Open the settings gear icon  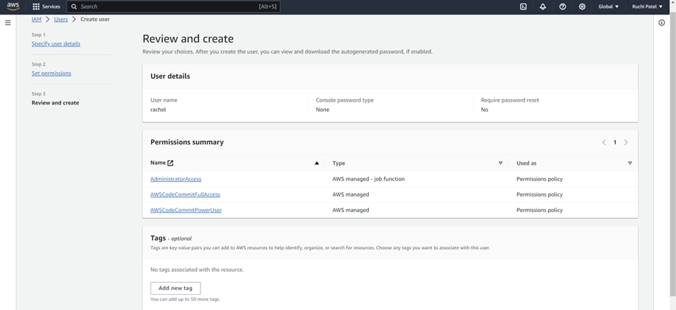click(x=582, y=6)
